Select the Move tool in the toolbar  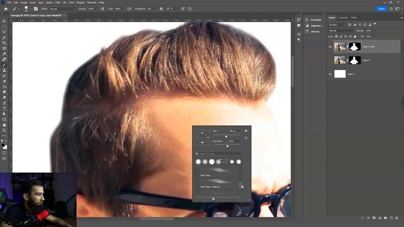pos(4,21)
